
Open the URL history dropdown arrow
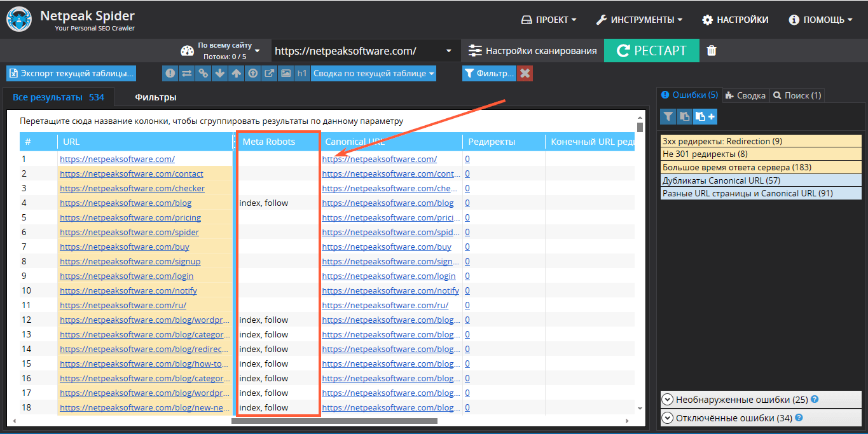(x=449, y=51)
